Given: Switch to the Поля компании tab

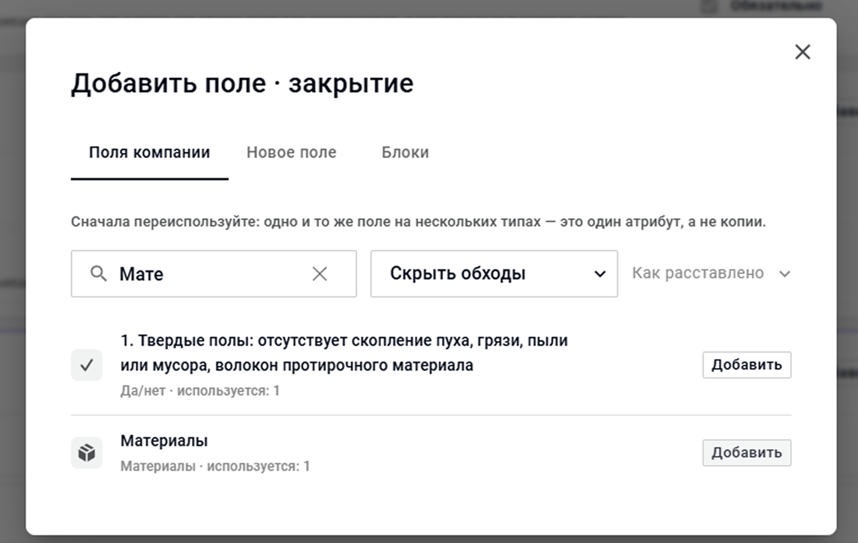Looking at the screenshot, I should click(x=149, y=153).
